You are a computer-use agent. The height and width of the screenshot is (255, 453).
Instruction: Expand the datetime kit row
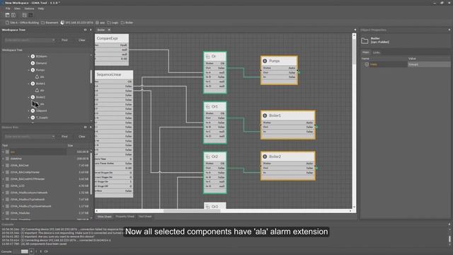pyautogui.click(x=3, y=159)
